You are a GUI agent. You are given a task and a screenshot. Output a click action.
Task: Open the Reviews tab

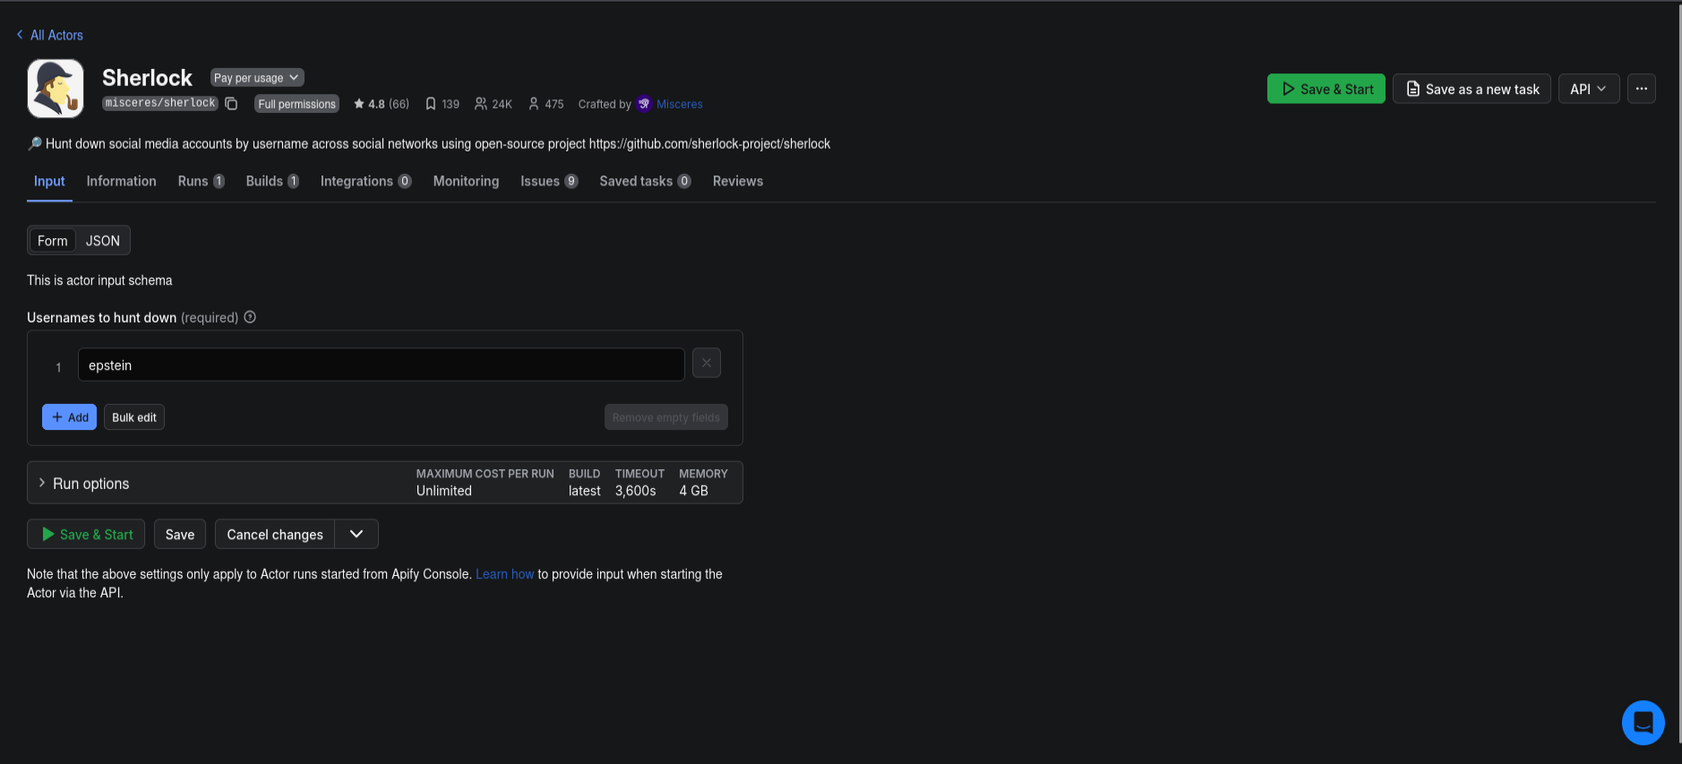click(738, 181)
